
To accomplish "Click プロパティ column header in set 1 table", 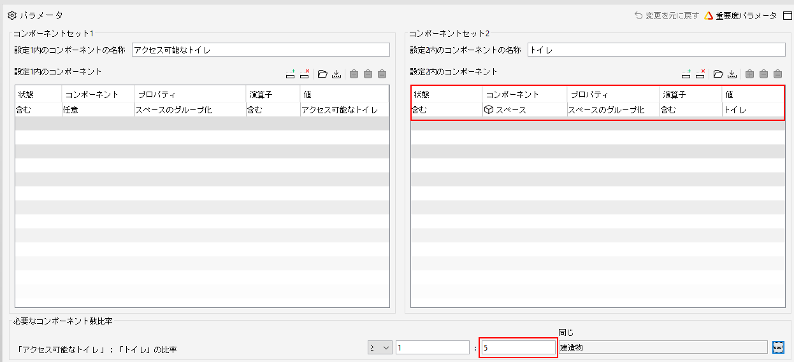I will tap(191, 94).
